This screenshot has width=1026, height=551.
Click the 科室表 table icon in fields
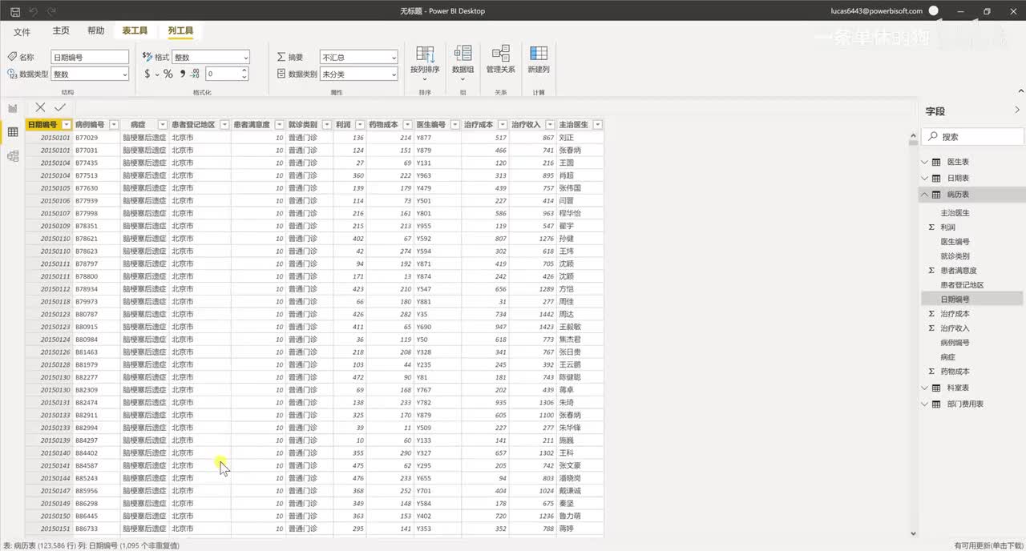[x=936, y=388]
